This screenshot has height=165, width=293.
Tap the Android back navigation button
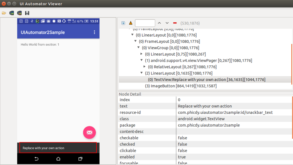click(x=36, y=159)
